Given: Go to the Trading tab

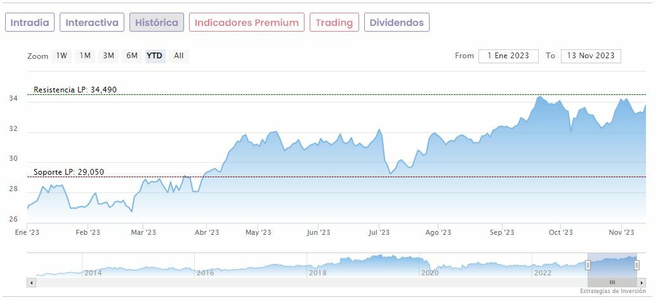Looking at the screenshot, I should (334, 23).
